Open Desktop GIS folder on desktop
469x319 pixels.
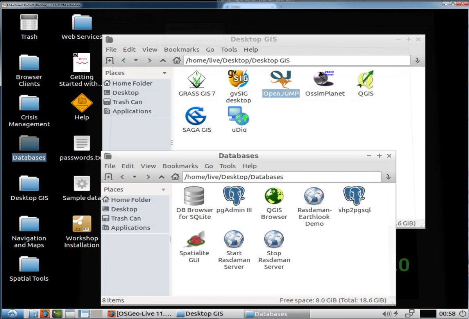(29, 185)
